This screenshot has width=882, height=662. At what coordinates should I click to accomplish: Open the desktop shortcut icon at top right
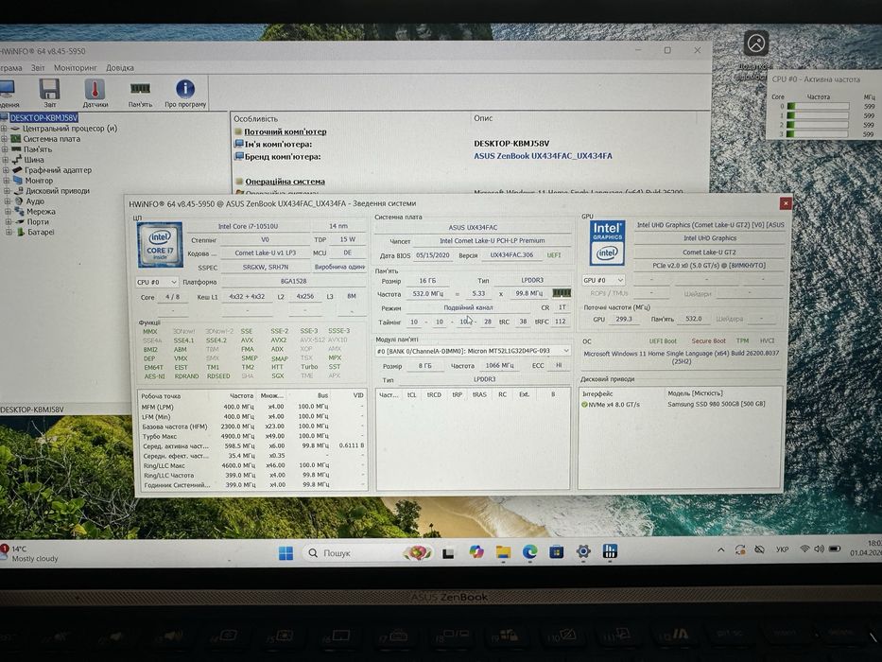coord(756,44)
